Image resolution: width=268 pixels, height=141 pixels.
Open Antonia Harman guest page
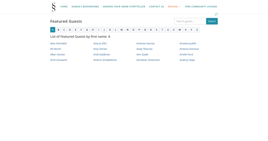189,49
